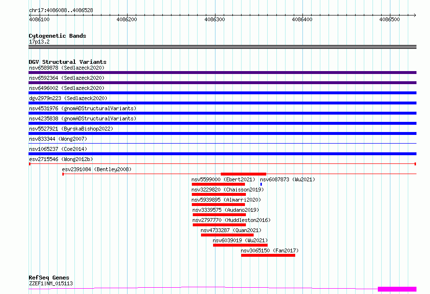Click the left arrow at ruler start
Screen dimensions: 430x294
point(30,15)
